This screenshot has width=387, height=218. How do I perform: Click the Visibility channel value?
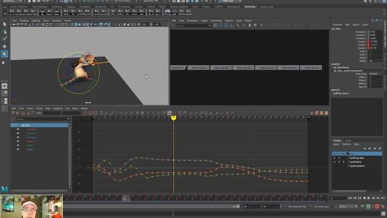point(375,61)
